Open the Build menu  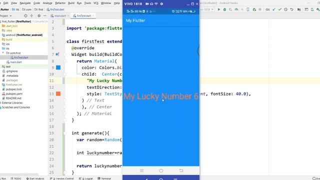click(71, 3)
